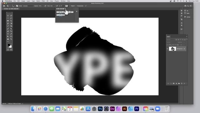Image resolution: width=200 pixels, height=113 pixels.
Task: Open the Edit Toolbar three-dots button
Action: (x=8, y=42)
